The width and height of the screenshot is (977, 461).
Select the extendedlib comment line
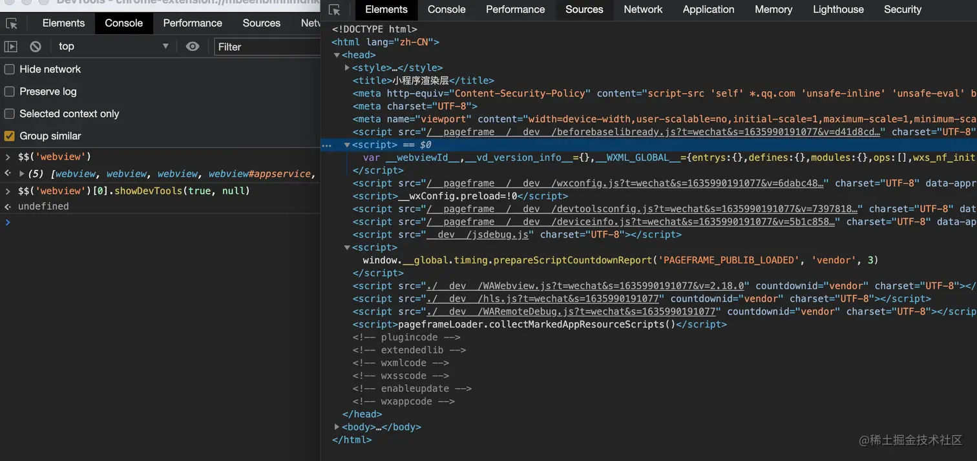tap(409, 350)
